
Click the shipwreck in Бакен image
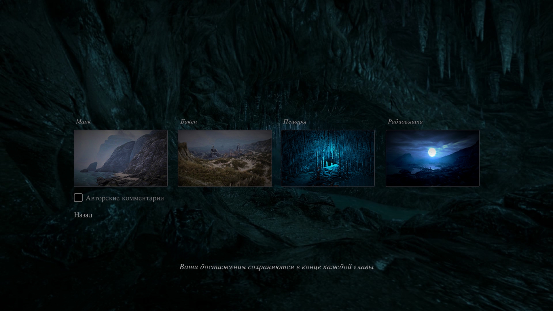[x=214, y=151]
